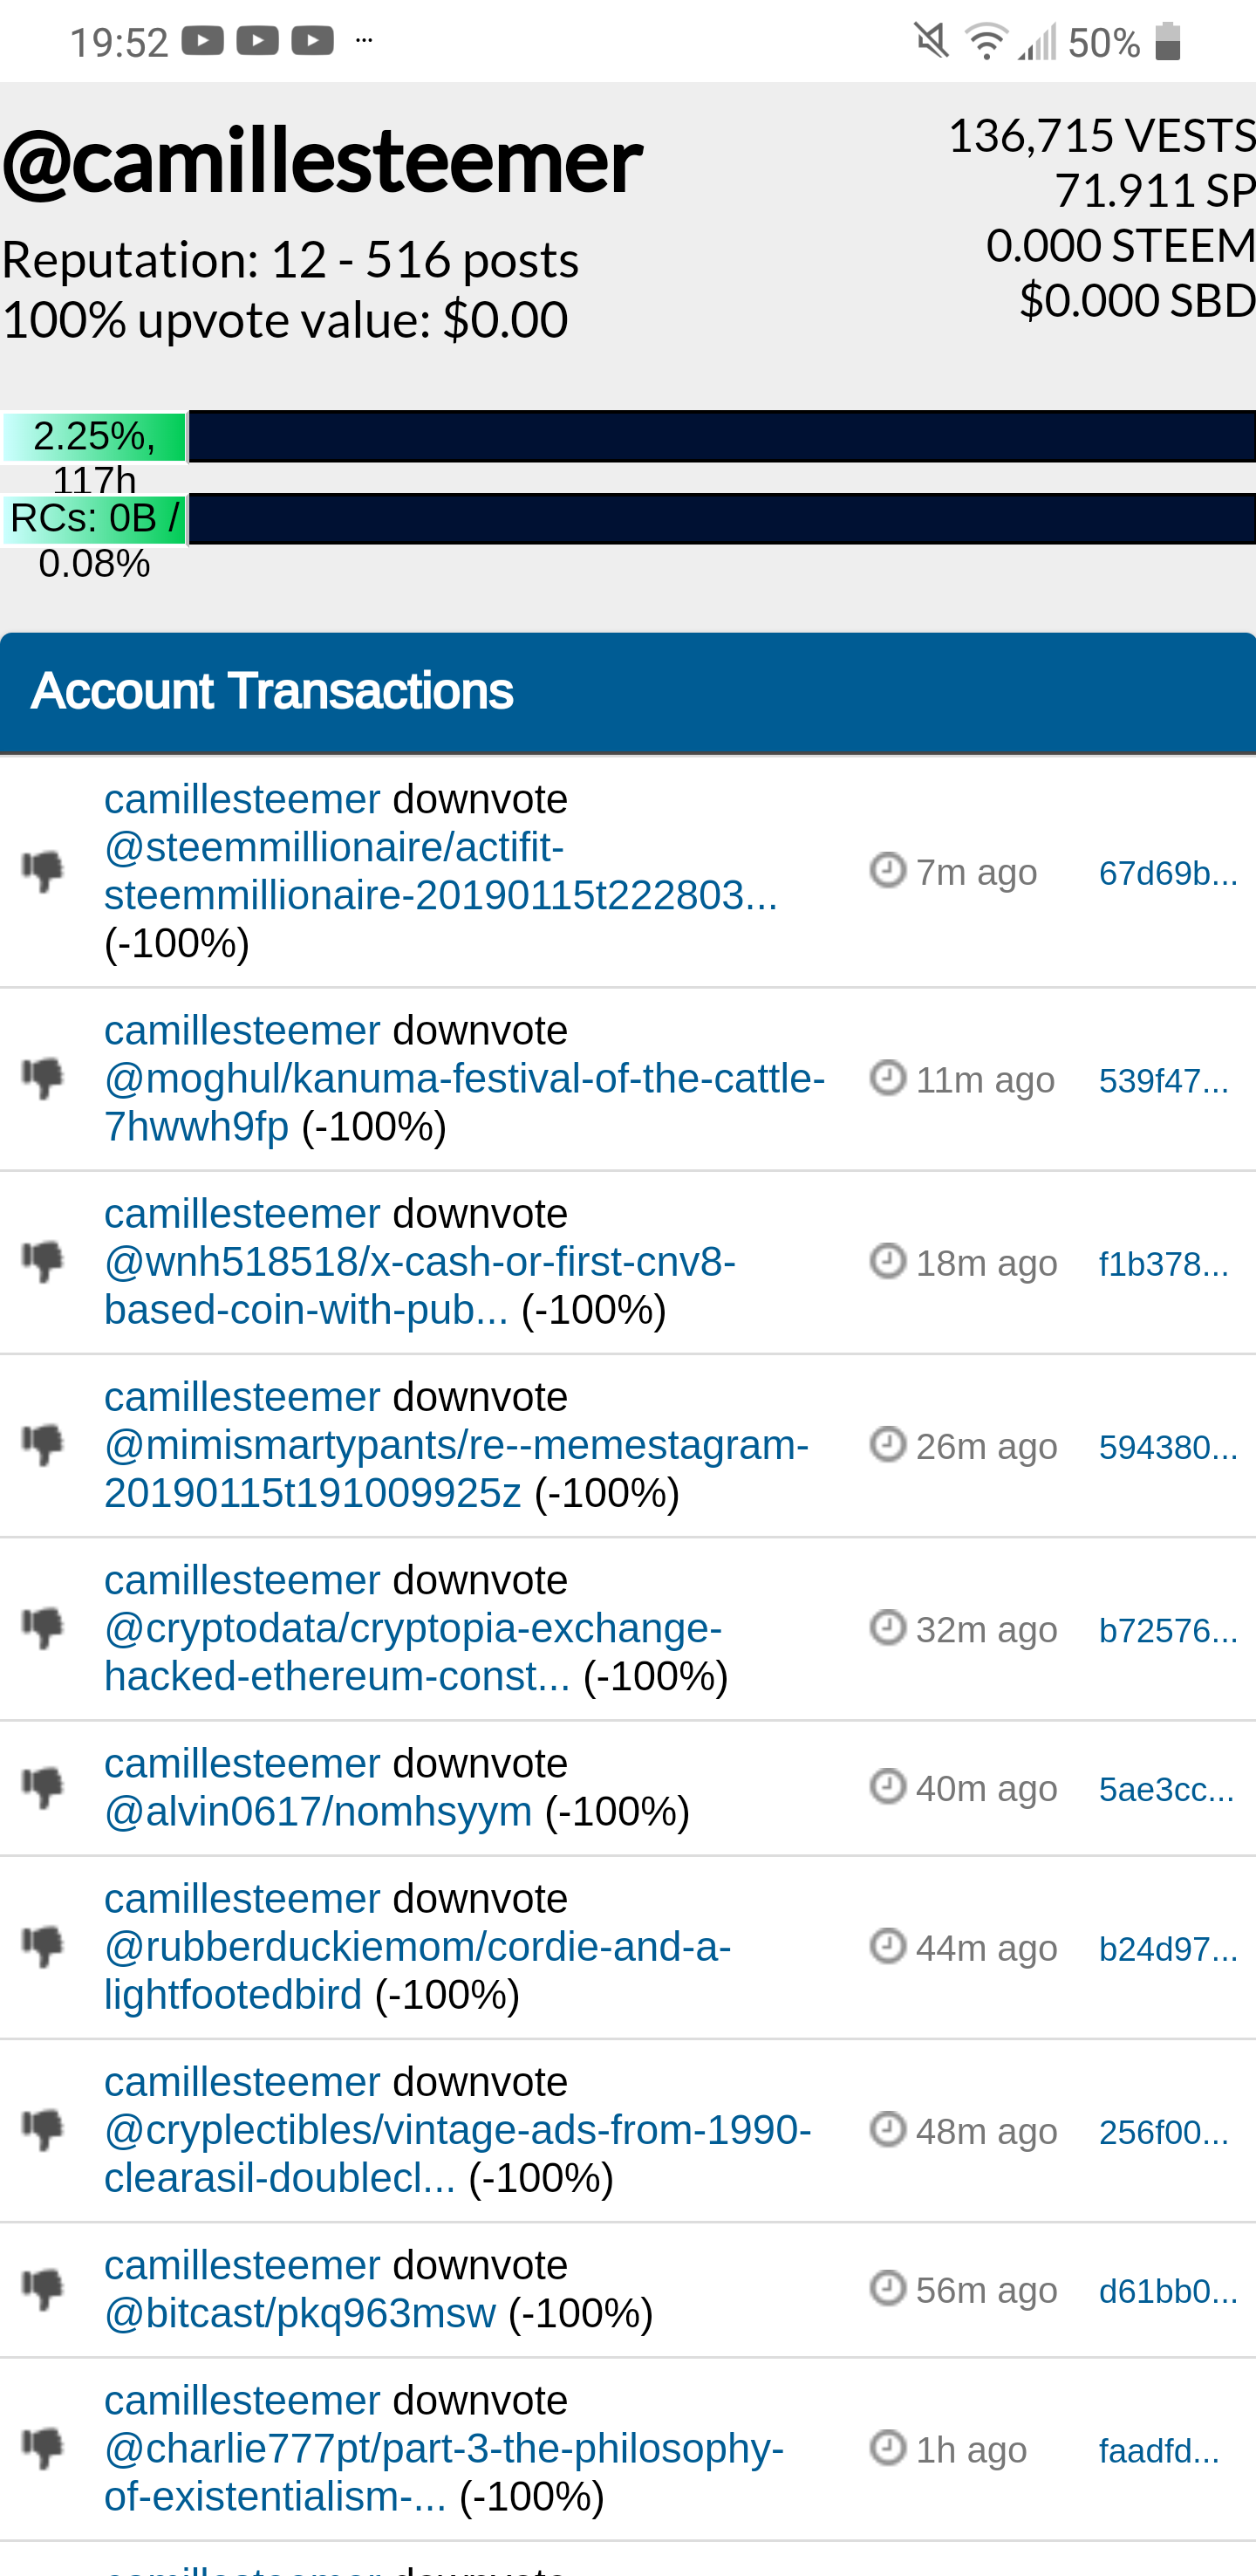
Task: Click thumbs-down icon beside cryptodata downvote
Action: 43,1628
